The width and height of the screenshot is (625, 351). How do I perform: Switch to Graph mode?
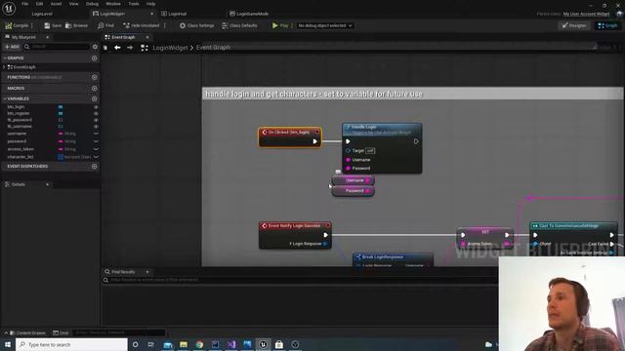pos(607,25)
